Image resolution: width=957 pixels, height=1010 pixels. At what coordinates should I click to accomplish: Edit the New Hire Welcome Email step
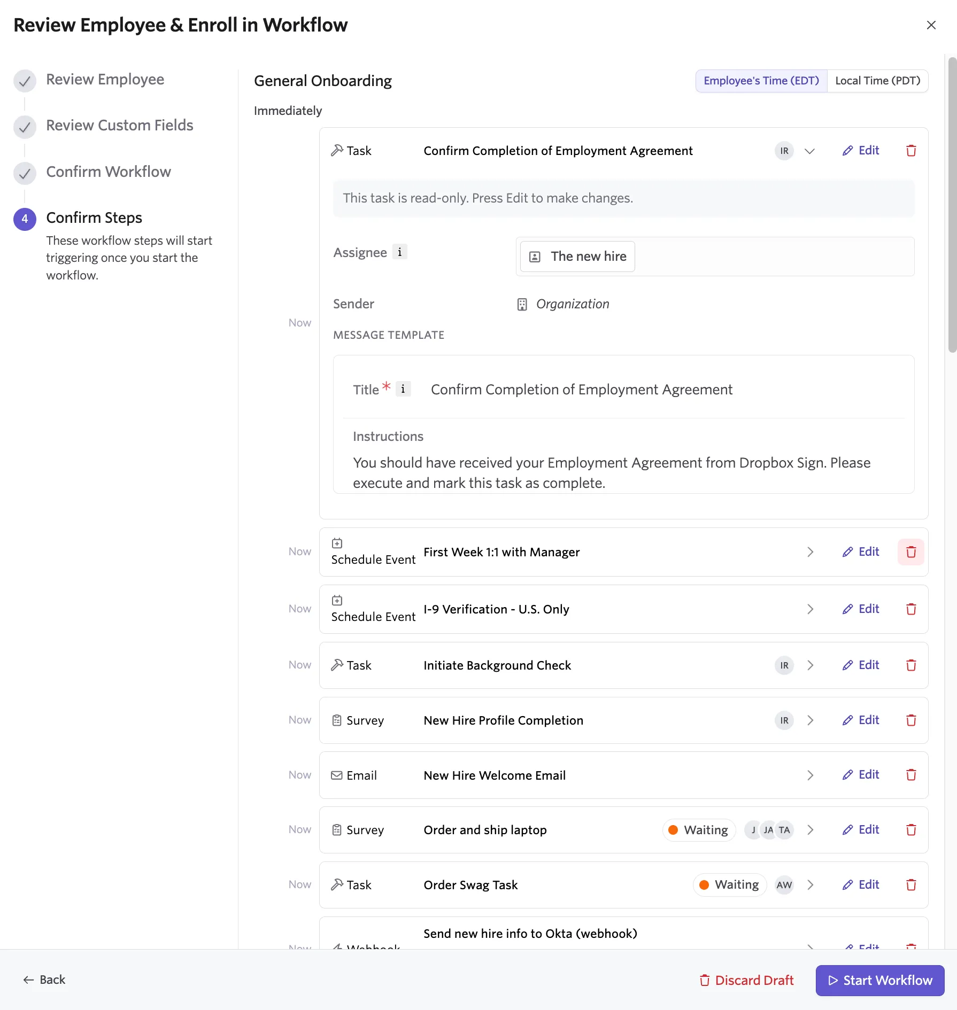(x=861, y=775)
